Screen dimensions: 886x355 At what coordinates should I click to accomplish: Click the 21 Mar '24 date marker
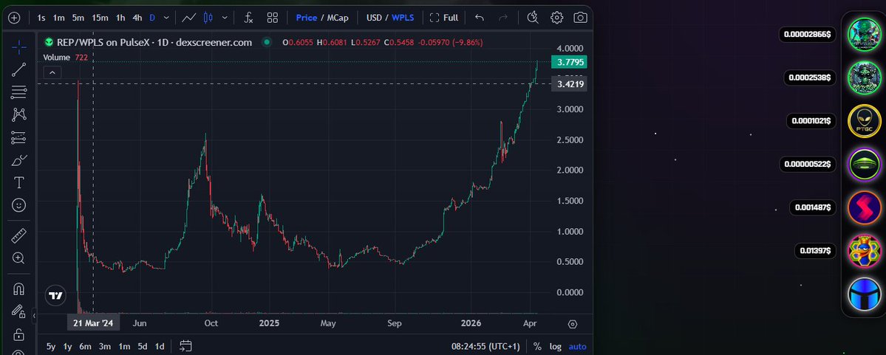point(93,323)
